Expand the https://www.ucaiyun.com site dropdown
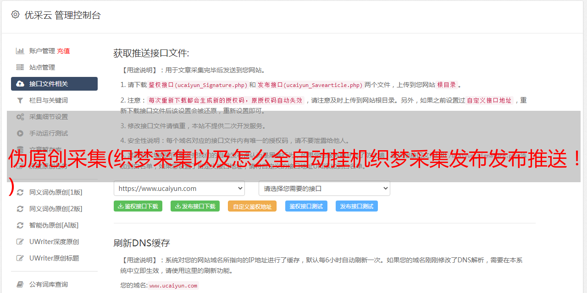The height and width of the screenshot is (293, 587). point(179,188)
